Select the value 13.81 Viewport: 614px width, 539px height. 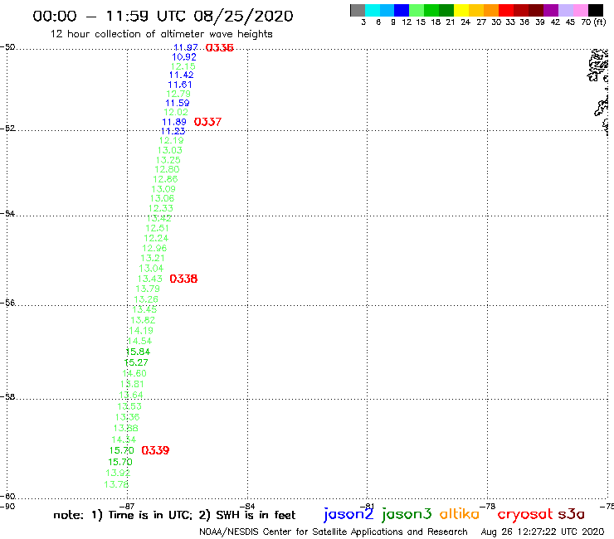pos(133,384)
